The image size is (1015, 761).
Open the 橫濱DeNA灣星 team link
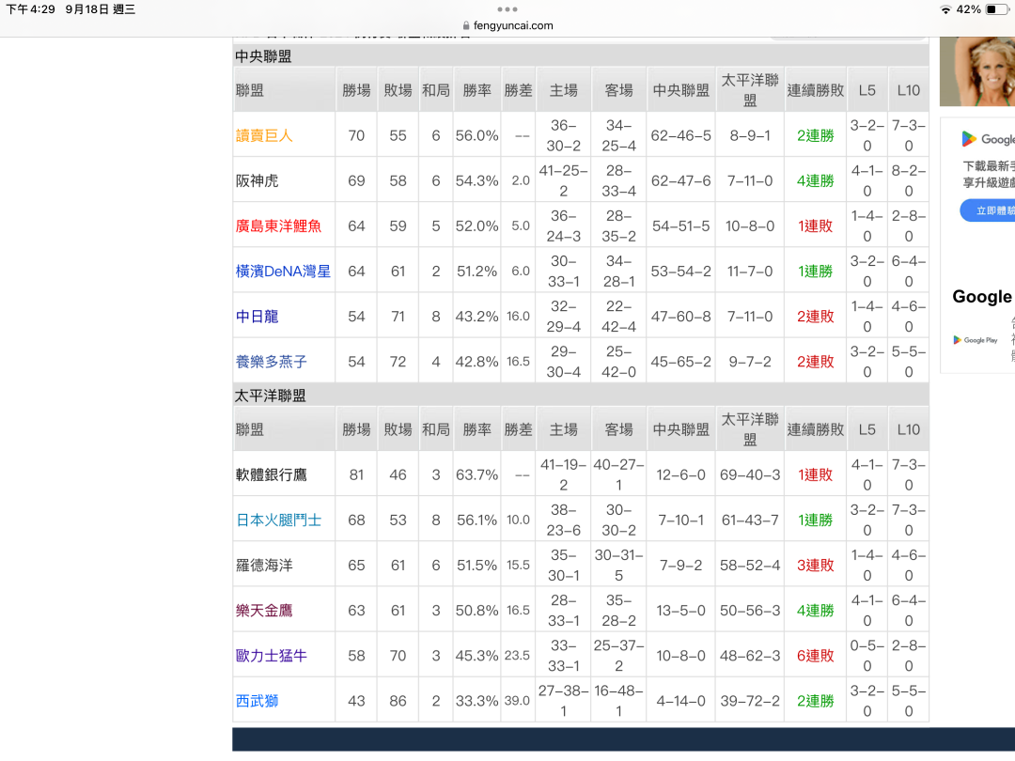tap(283, 272)
